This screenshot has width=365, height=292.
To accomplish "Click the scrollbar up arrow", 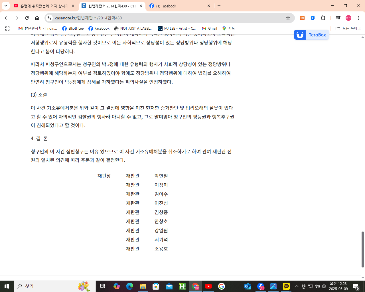I will click(x=363, y=37).
